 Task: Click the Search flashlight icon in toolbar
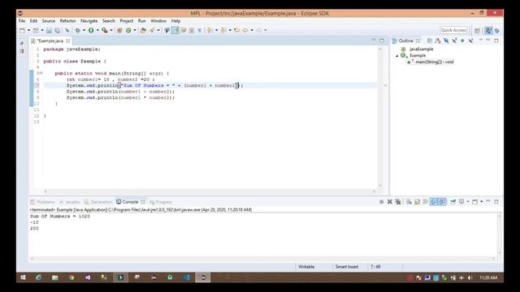[152, 30]
